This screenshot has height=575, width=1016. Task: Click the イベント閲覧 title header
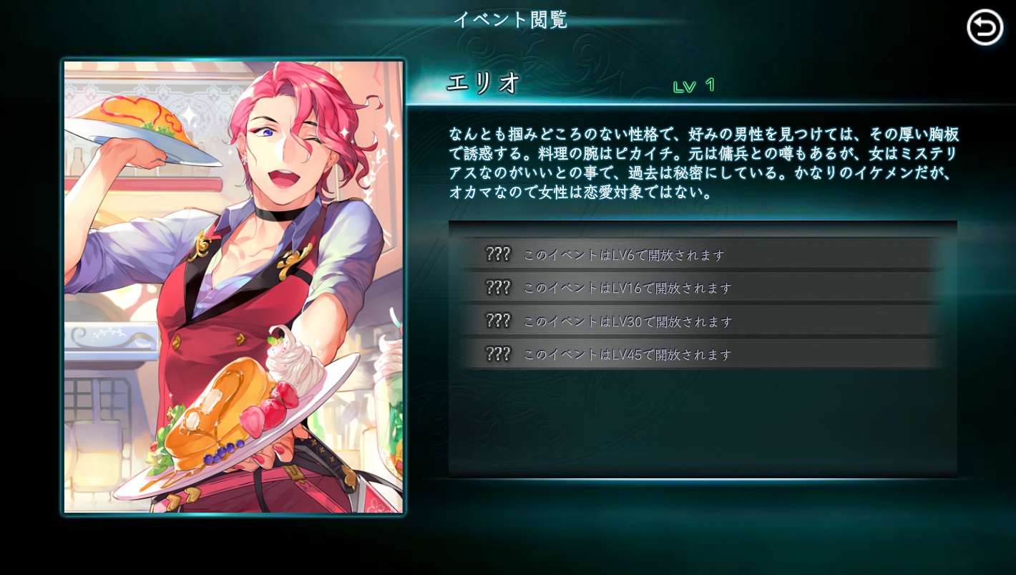pyautogui.click(x=510, y=19)
